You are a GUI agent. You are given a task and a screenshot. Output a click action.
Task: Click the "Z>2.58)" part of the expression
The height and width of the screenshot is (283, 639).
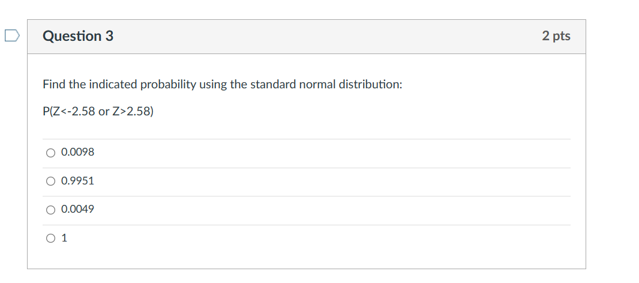pos(133,112)
